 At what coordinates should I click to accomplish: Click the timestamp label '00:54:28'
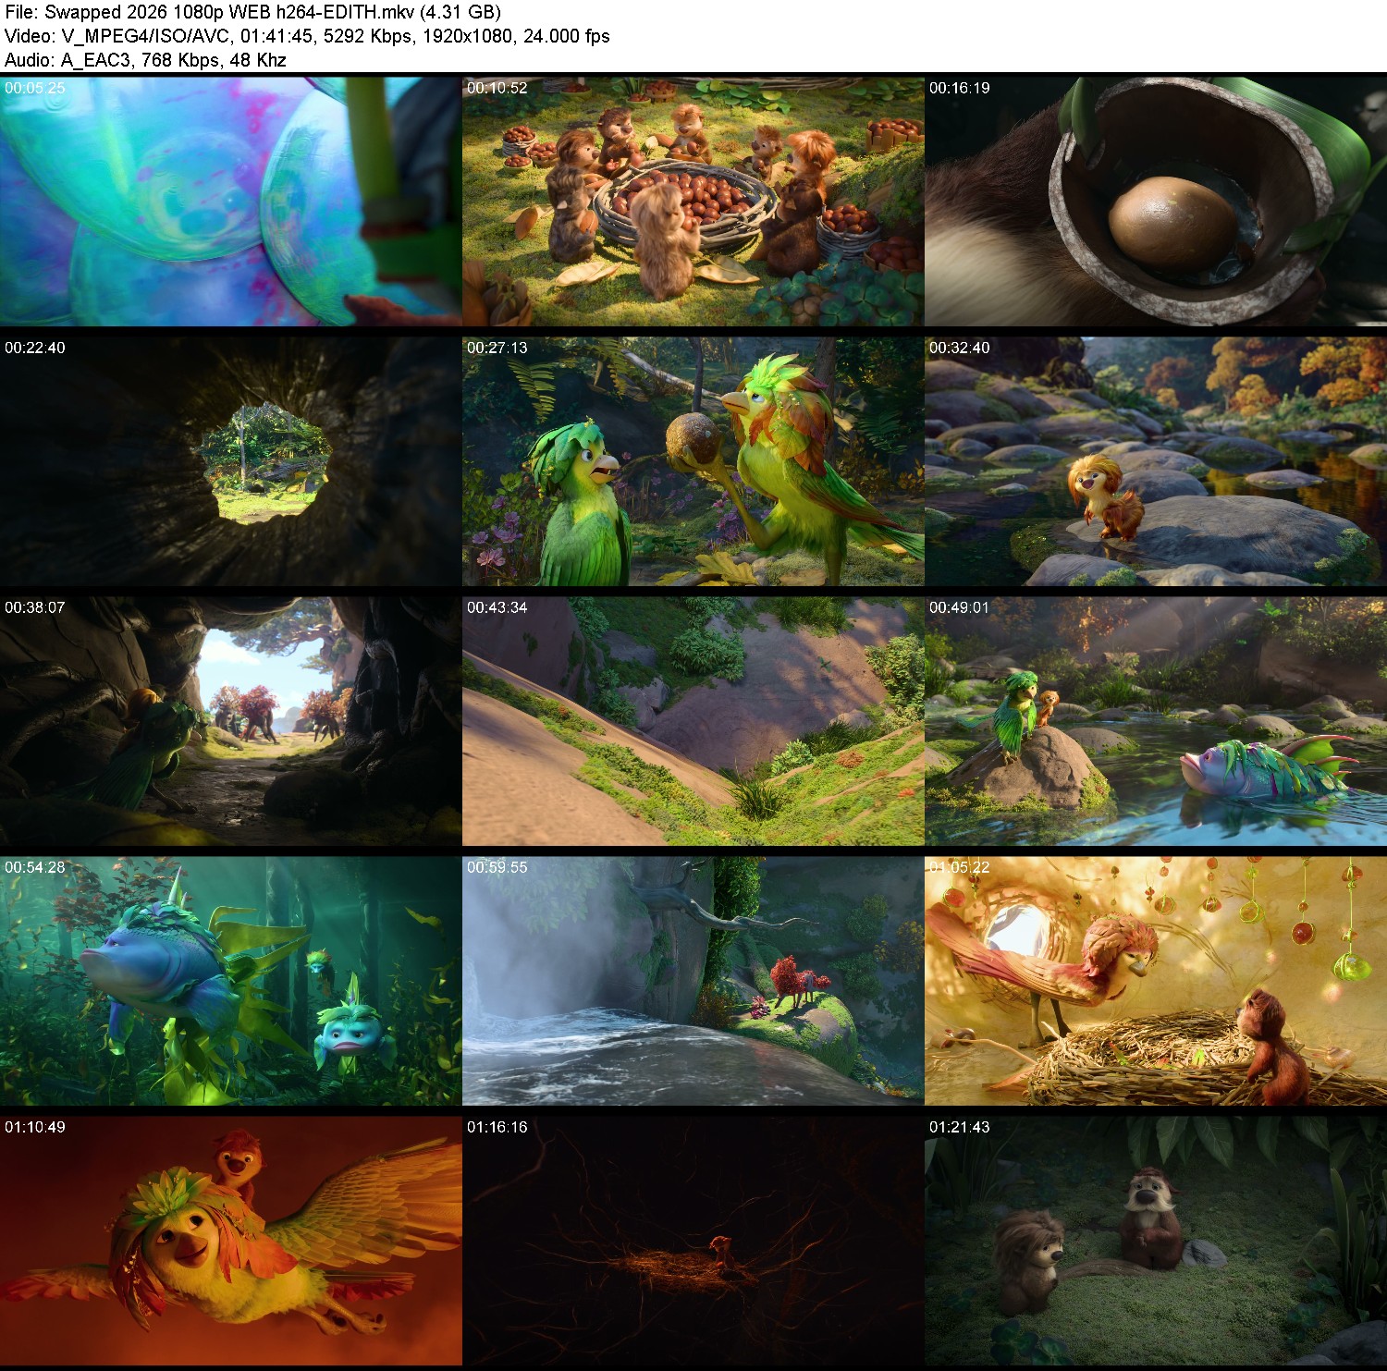(35, 867)
